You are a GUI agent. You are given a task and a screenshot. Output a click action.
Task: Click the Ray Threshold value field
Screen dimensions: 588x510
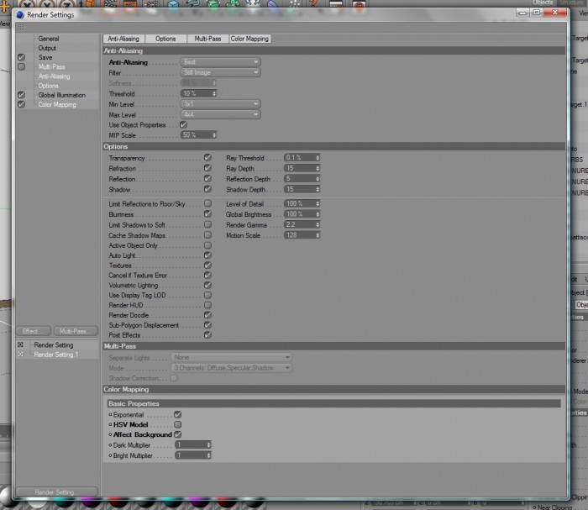[300, 157]
